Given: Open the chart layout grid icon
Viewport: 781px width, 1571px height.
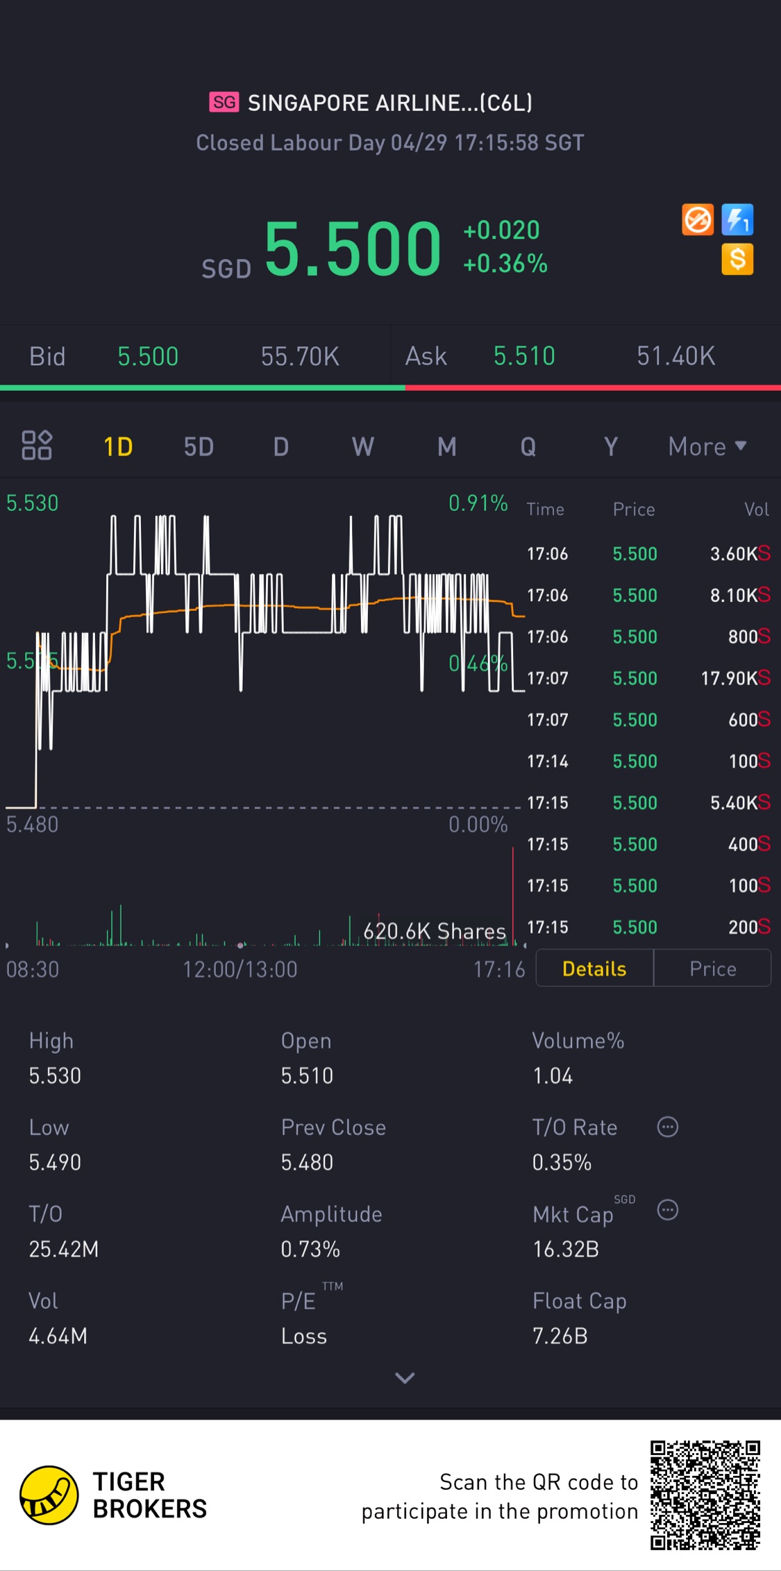Looking at the screenshot, I should click(x=37, y=446).
